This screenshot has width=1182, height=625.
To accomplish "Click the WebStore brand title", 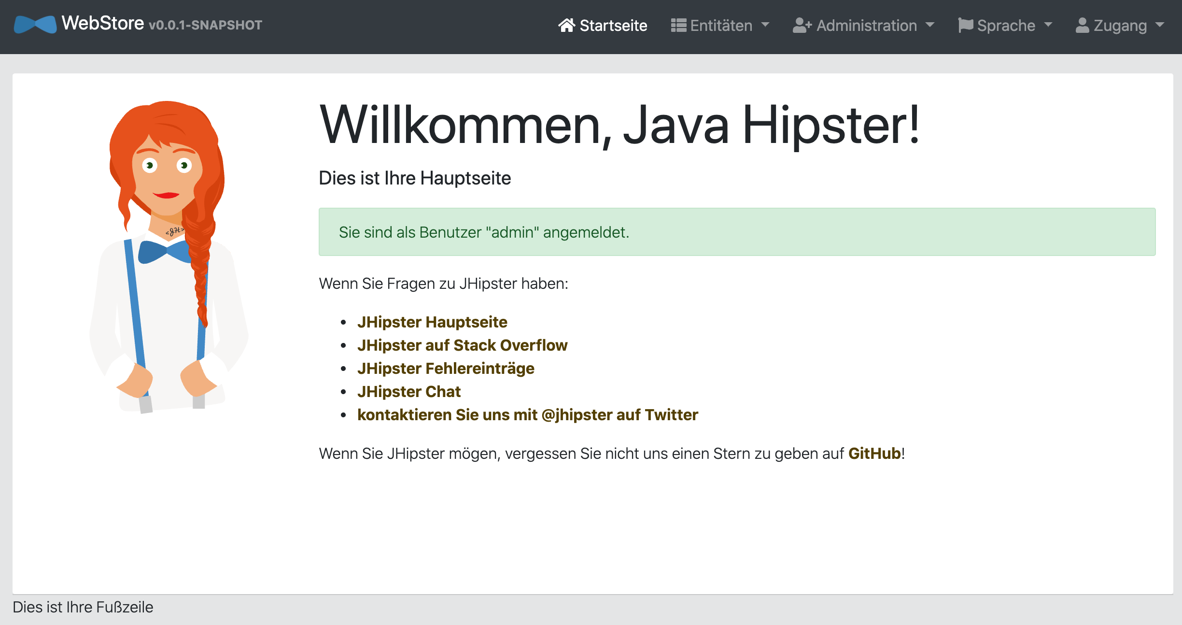I will 103,23.
